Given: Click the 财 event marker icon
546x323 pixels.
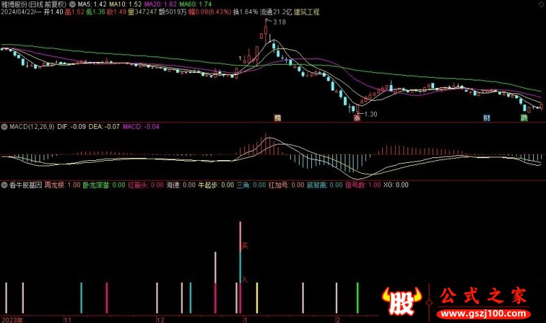Looking at the screenshot, I should (x=487, y=117).
